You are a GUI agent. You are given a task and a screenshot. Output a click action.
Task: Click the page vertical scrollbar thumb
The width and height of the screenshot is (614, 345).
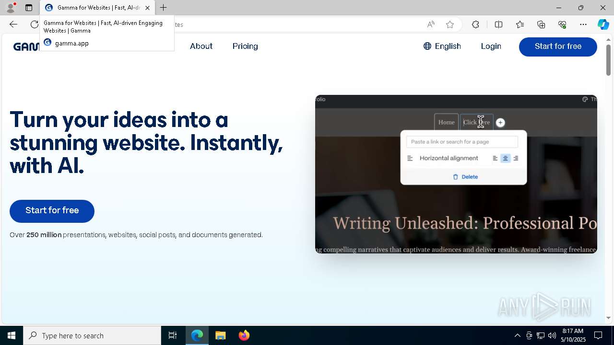pos(608,59)
